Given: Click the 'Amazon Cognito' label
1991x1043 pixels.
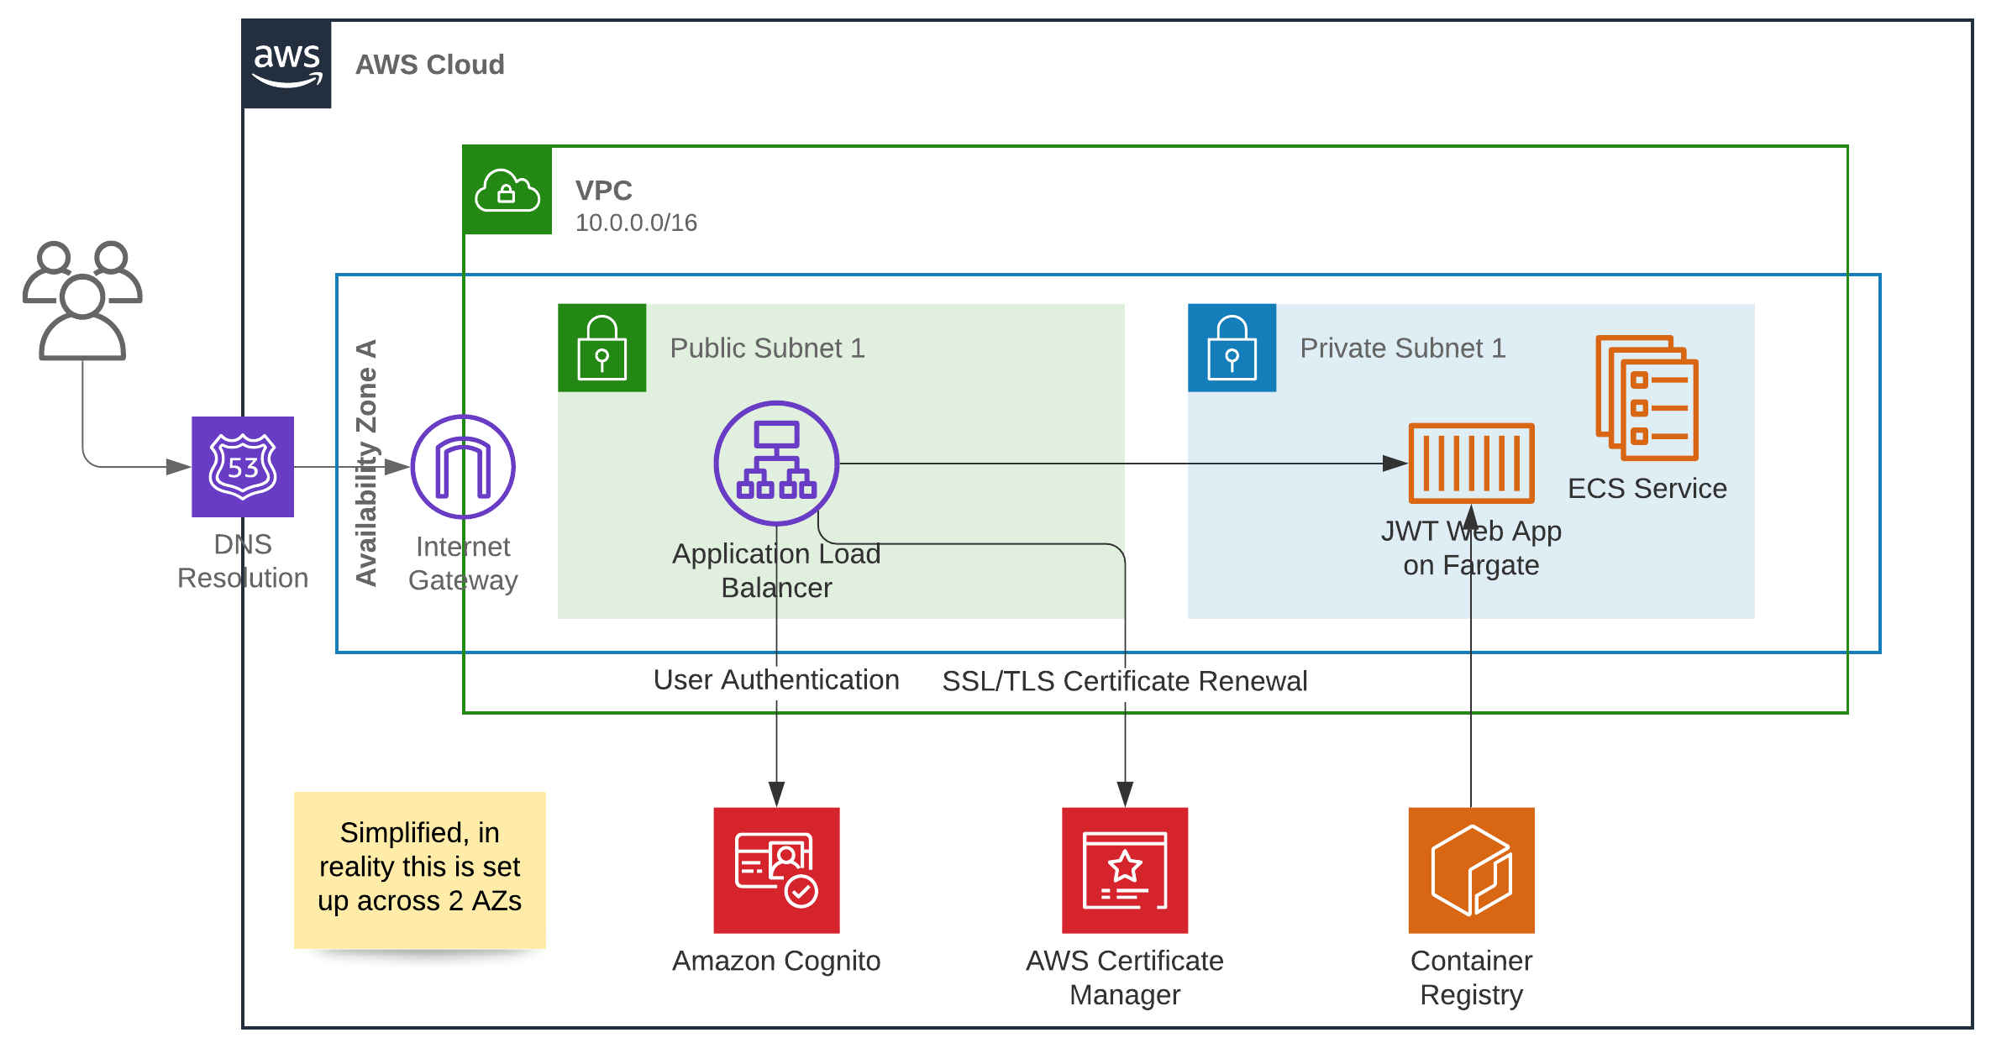Looking at the screenshot, I should pyautogui.click(x=776, y=961).
